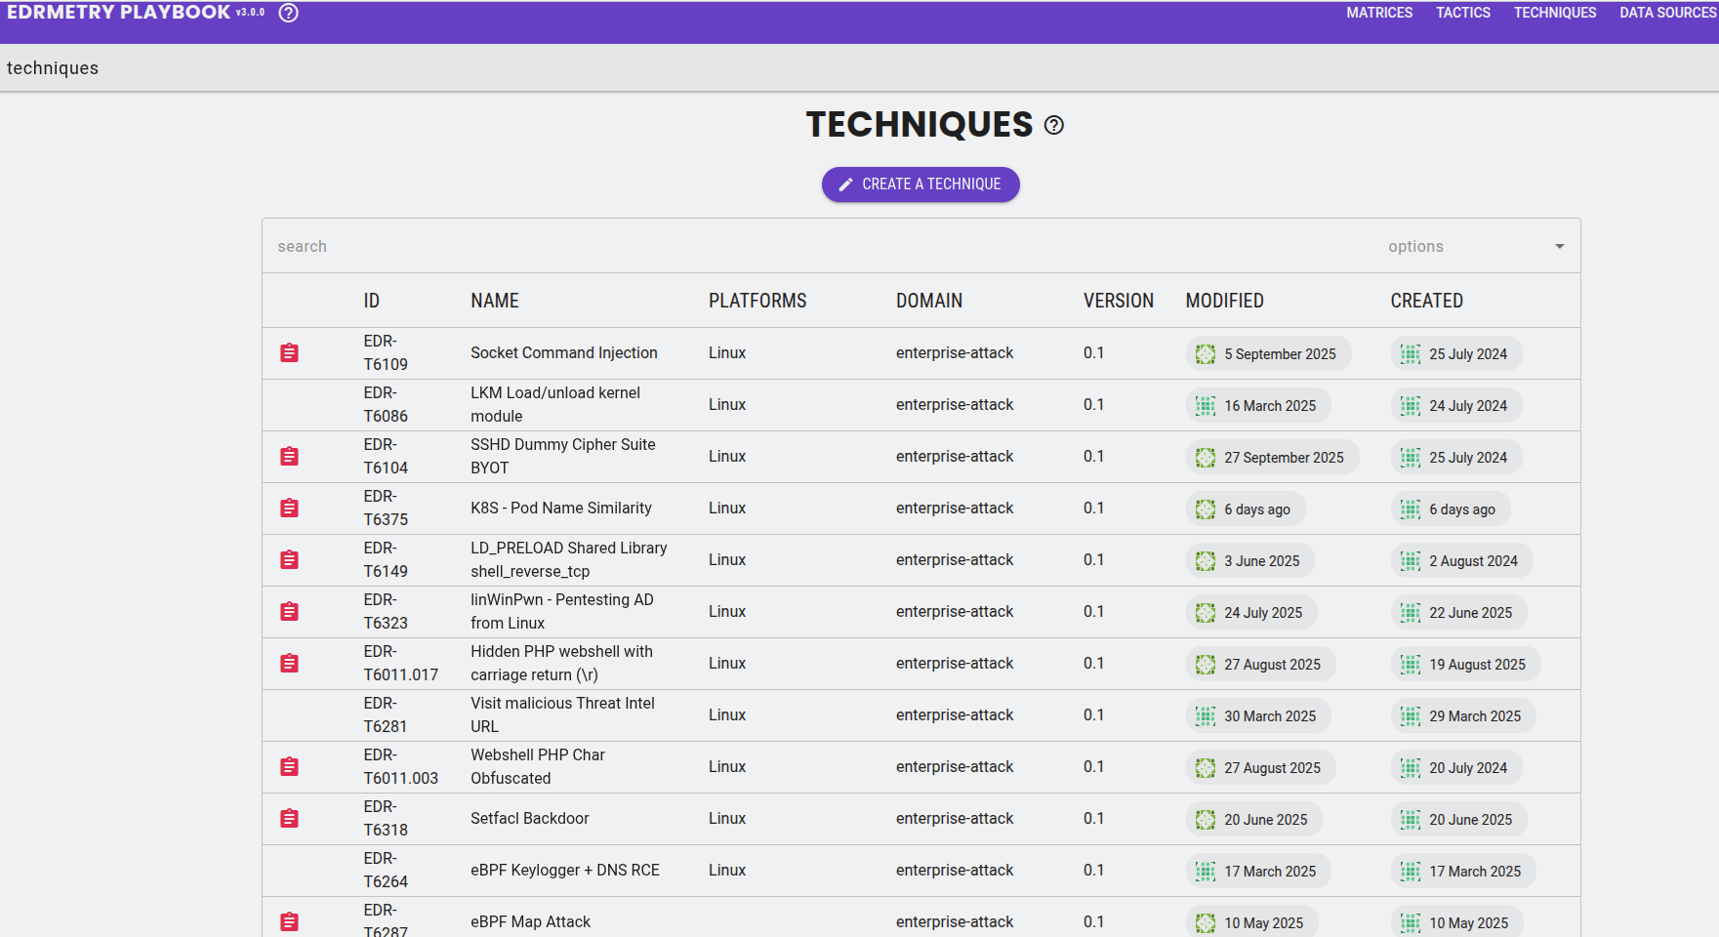
Task: Click red clipboard icon for K8S Pod Name Similarity
Action: click(290, 509)
